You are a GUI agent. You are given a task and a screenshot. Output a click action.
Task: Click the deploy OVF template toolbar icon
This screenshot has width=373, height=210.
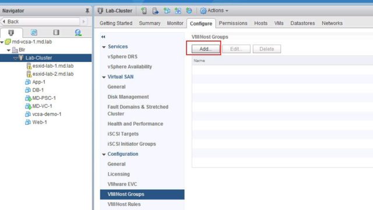(189, 10)
